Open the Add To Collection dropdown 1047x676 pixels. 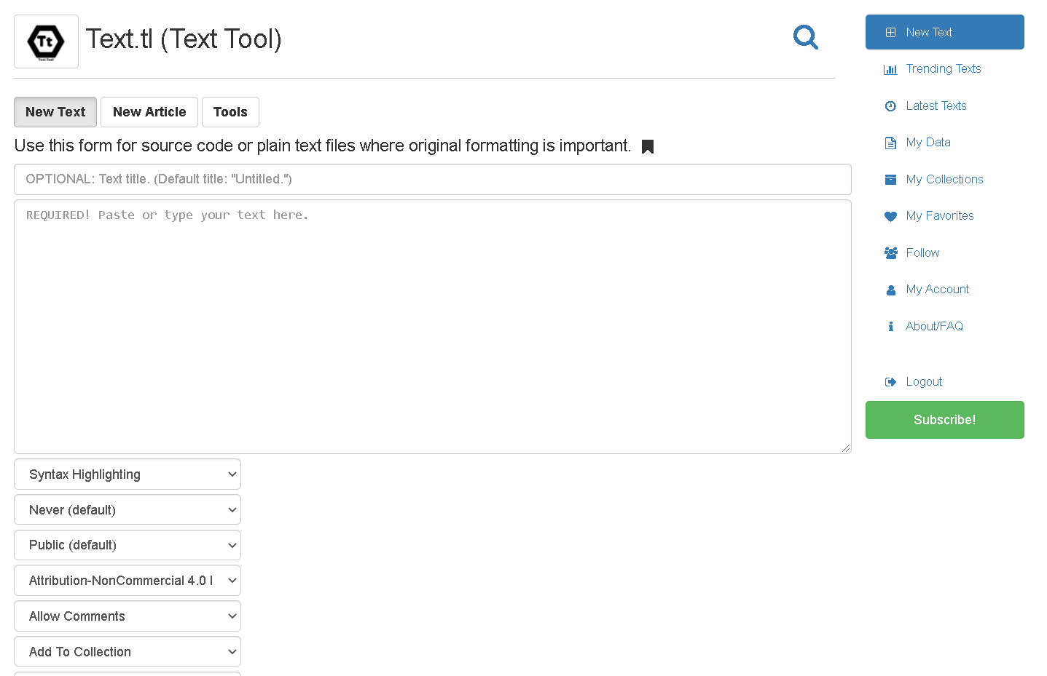(x=128, y=652)
